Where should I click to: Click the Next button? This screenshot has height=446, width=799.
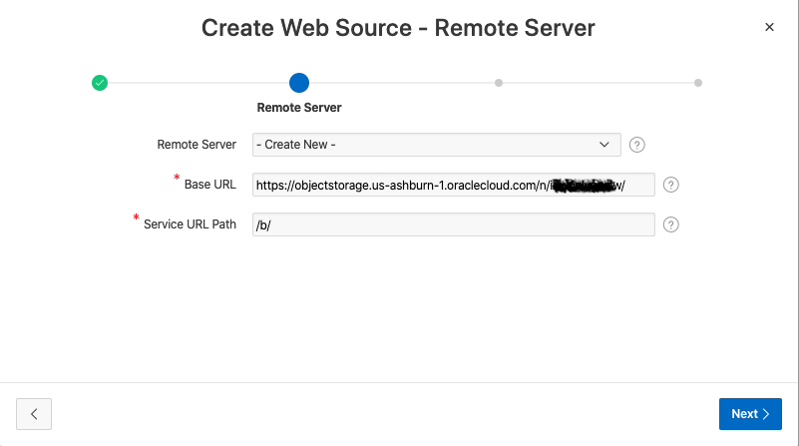(750, 414)
